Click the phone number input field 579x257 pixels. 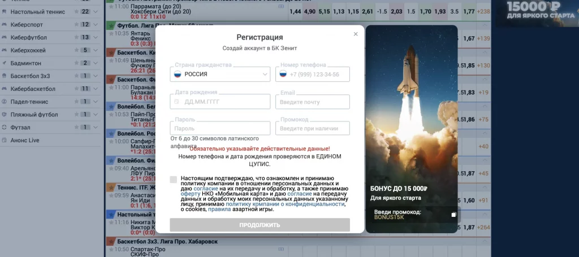point(312,74)
